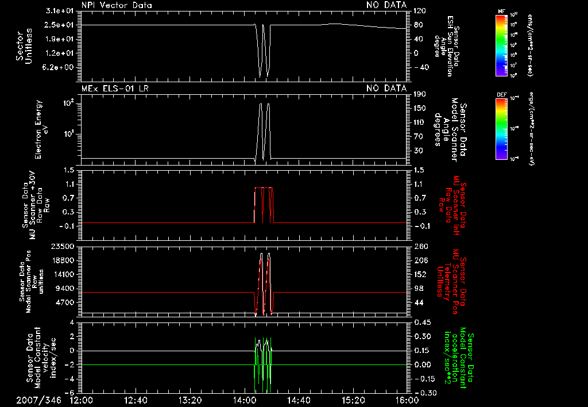588x407 pixels.
Task: Click the 'Sector Unitless' axis title
Action: pos(24,46)
